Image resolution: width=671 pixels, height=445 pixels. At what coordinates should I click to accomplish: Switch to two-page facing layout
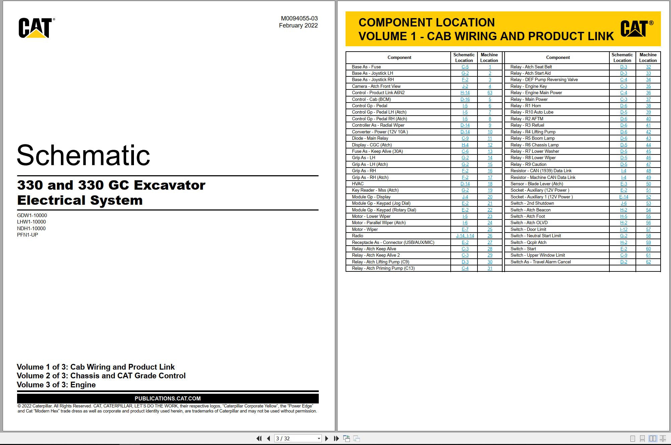tap(653, 438)
